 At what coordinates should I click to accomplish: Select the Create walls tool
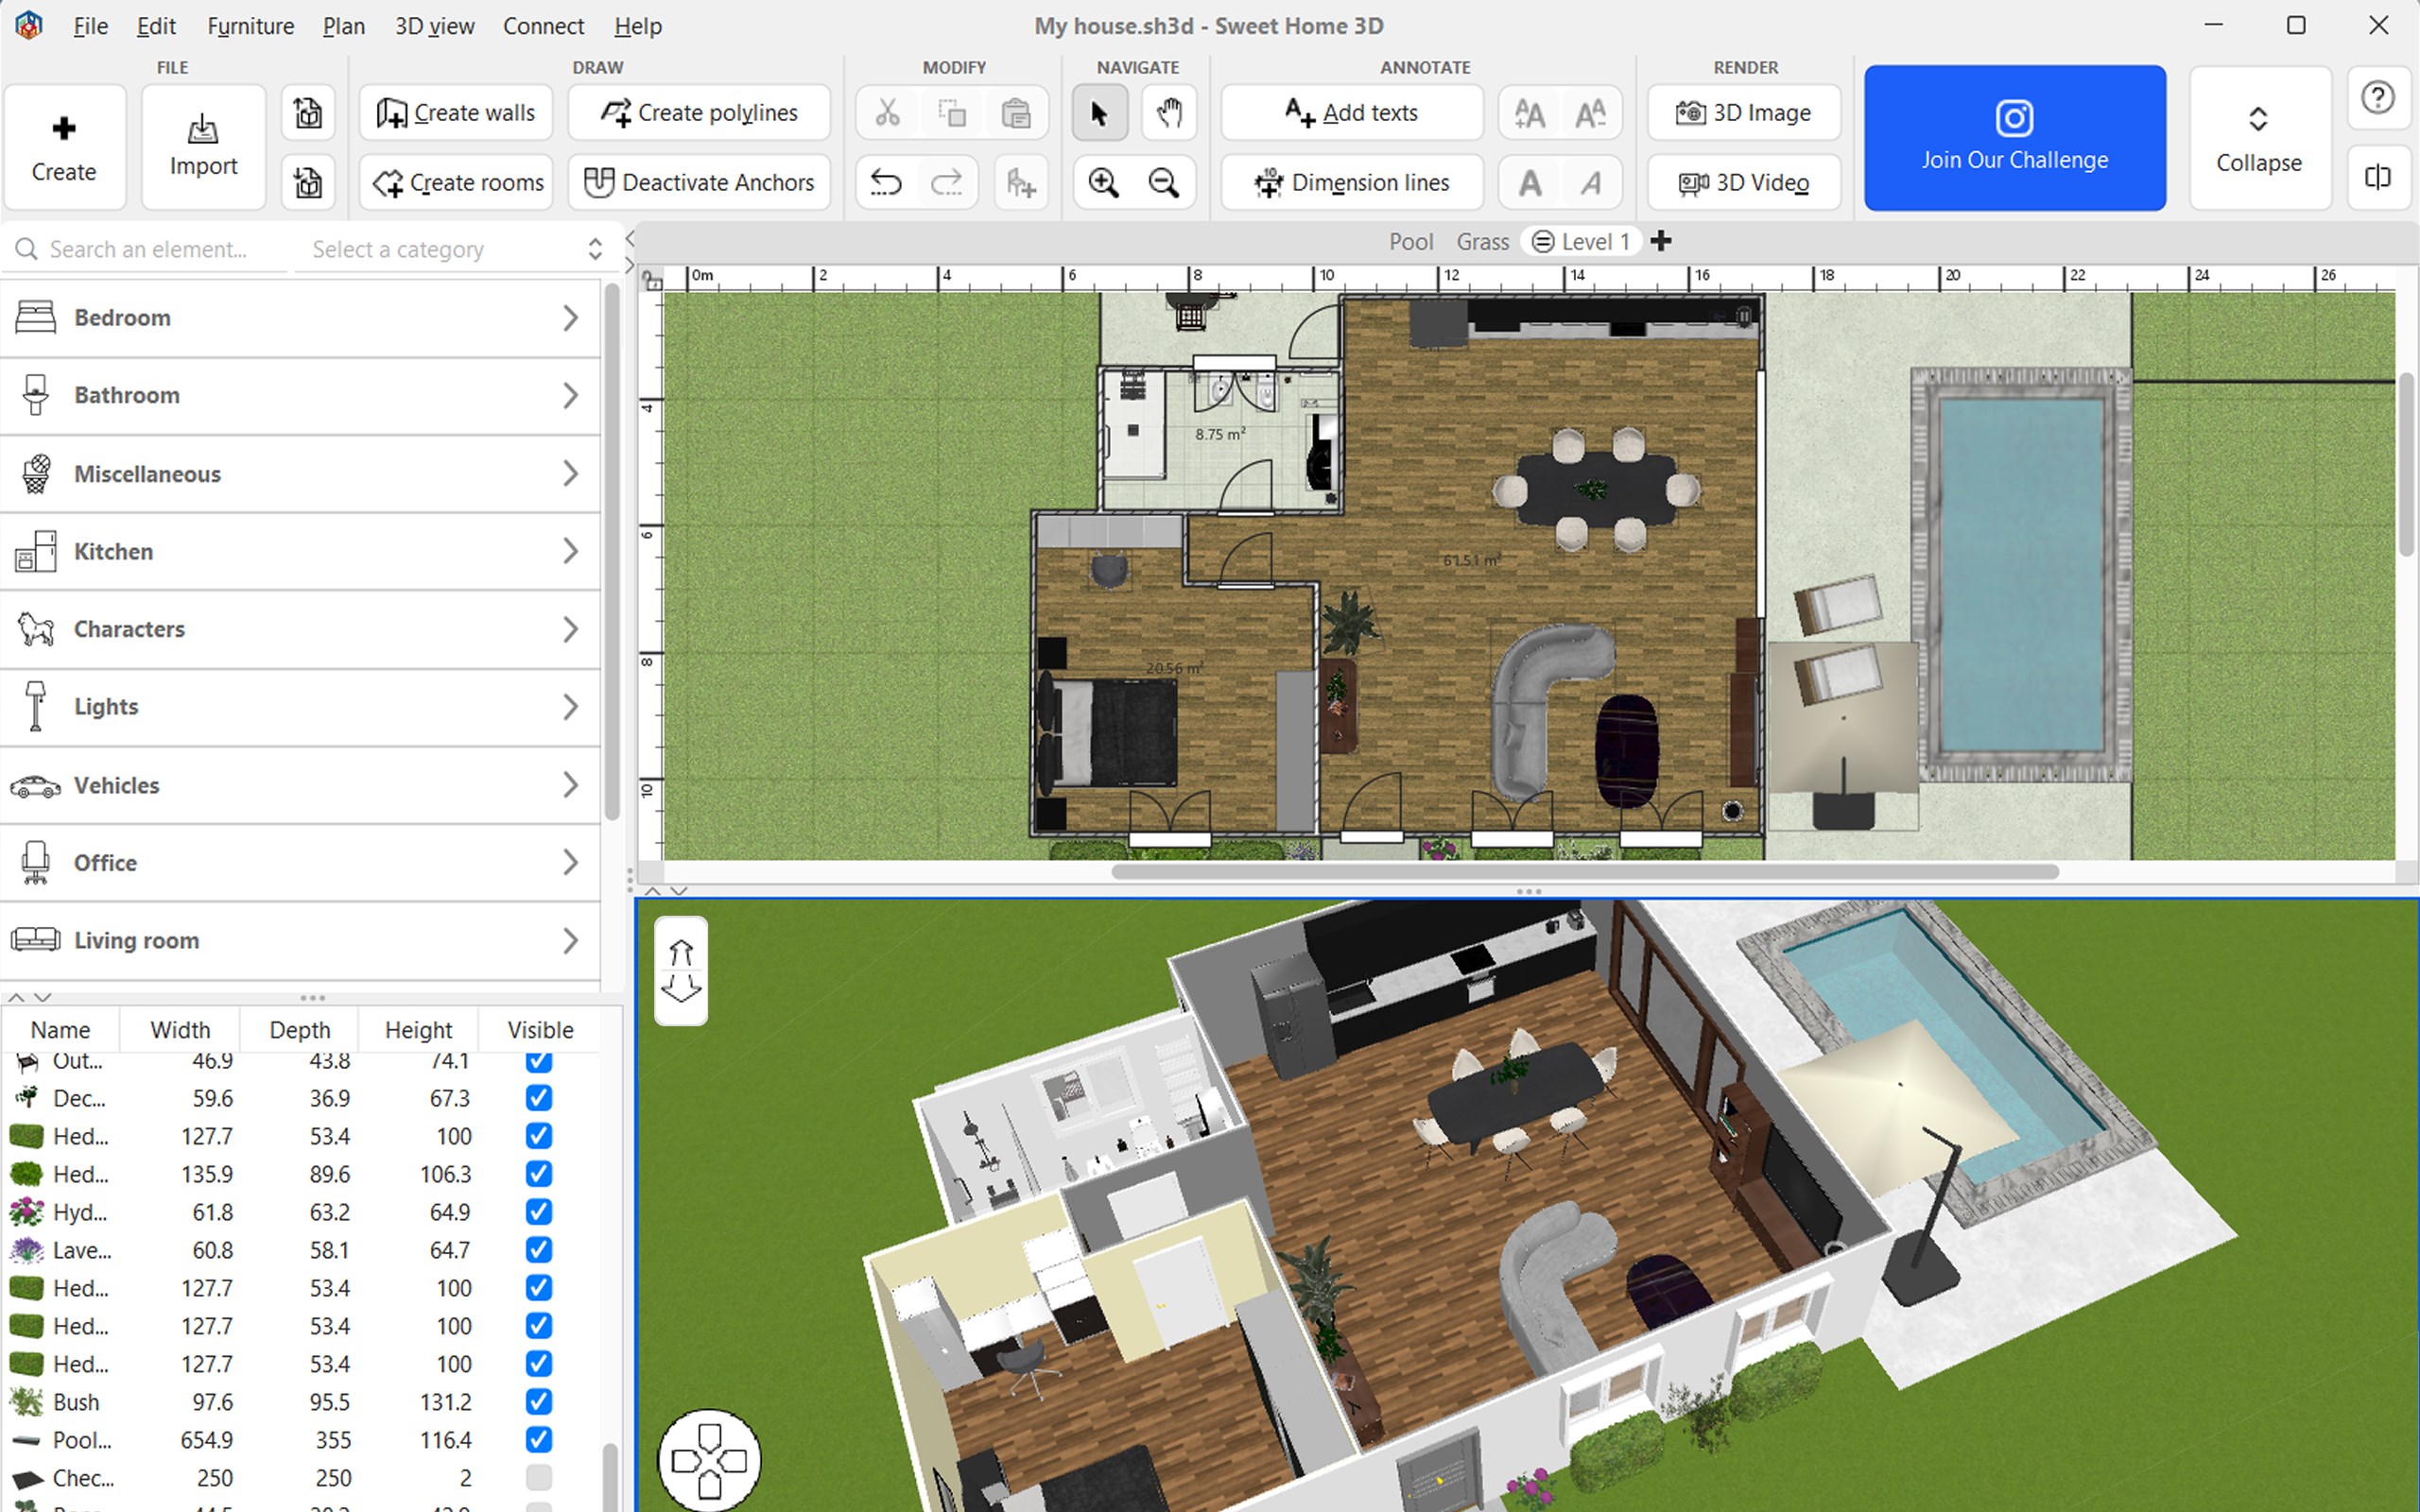pyautogui.click(x=455, y=112)
